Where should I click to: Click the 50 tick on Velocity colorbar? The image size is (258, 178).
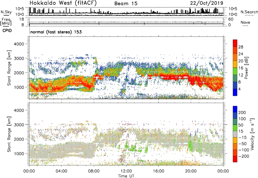pos(241,125)
